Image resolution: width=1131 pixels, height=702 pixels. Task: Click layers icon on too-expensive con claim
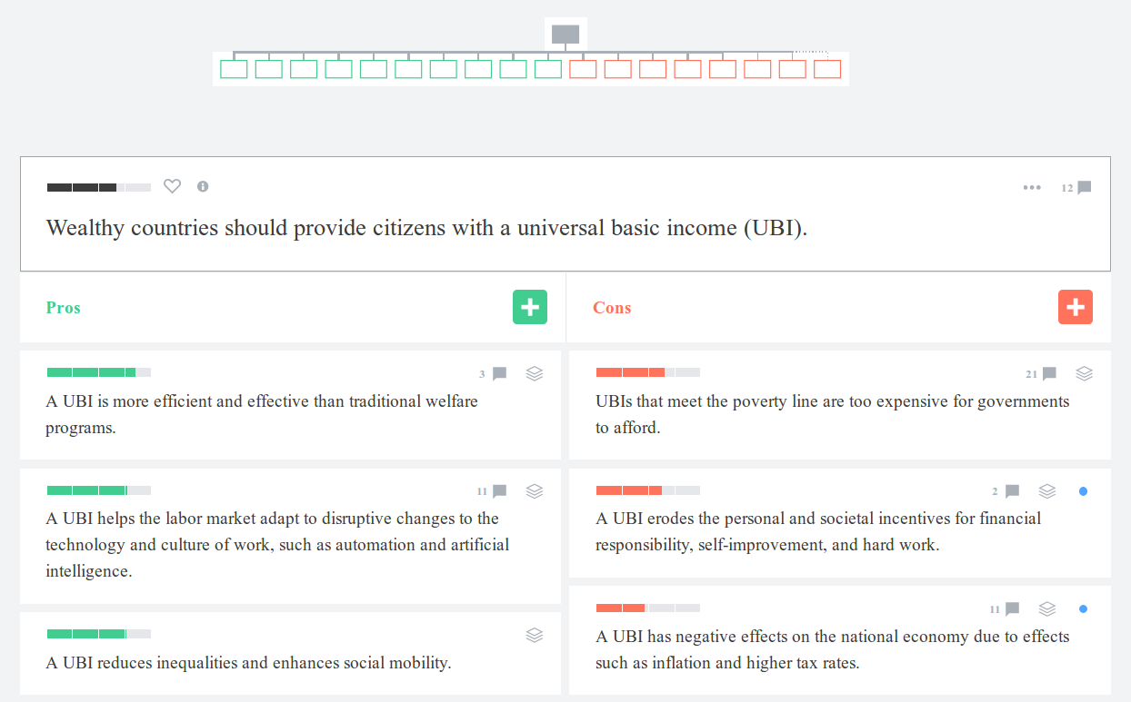(x=1084, y=373)
